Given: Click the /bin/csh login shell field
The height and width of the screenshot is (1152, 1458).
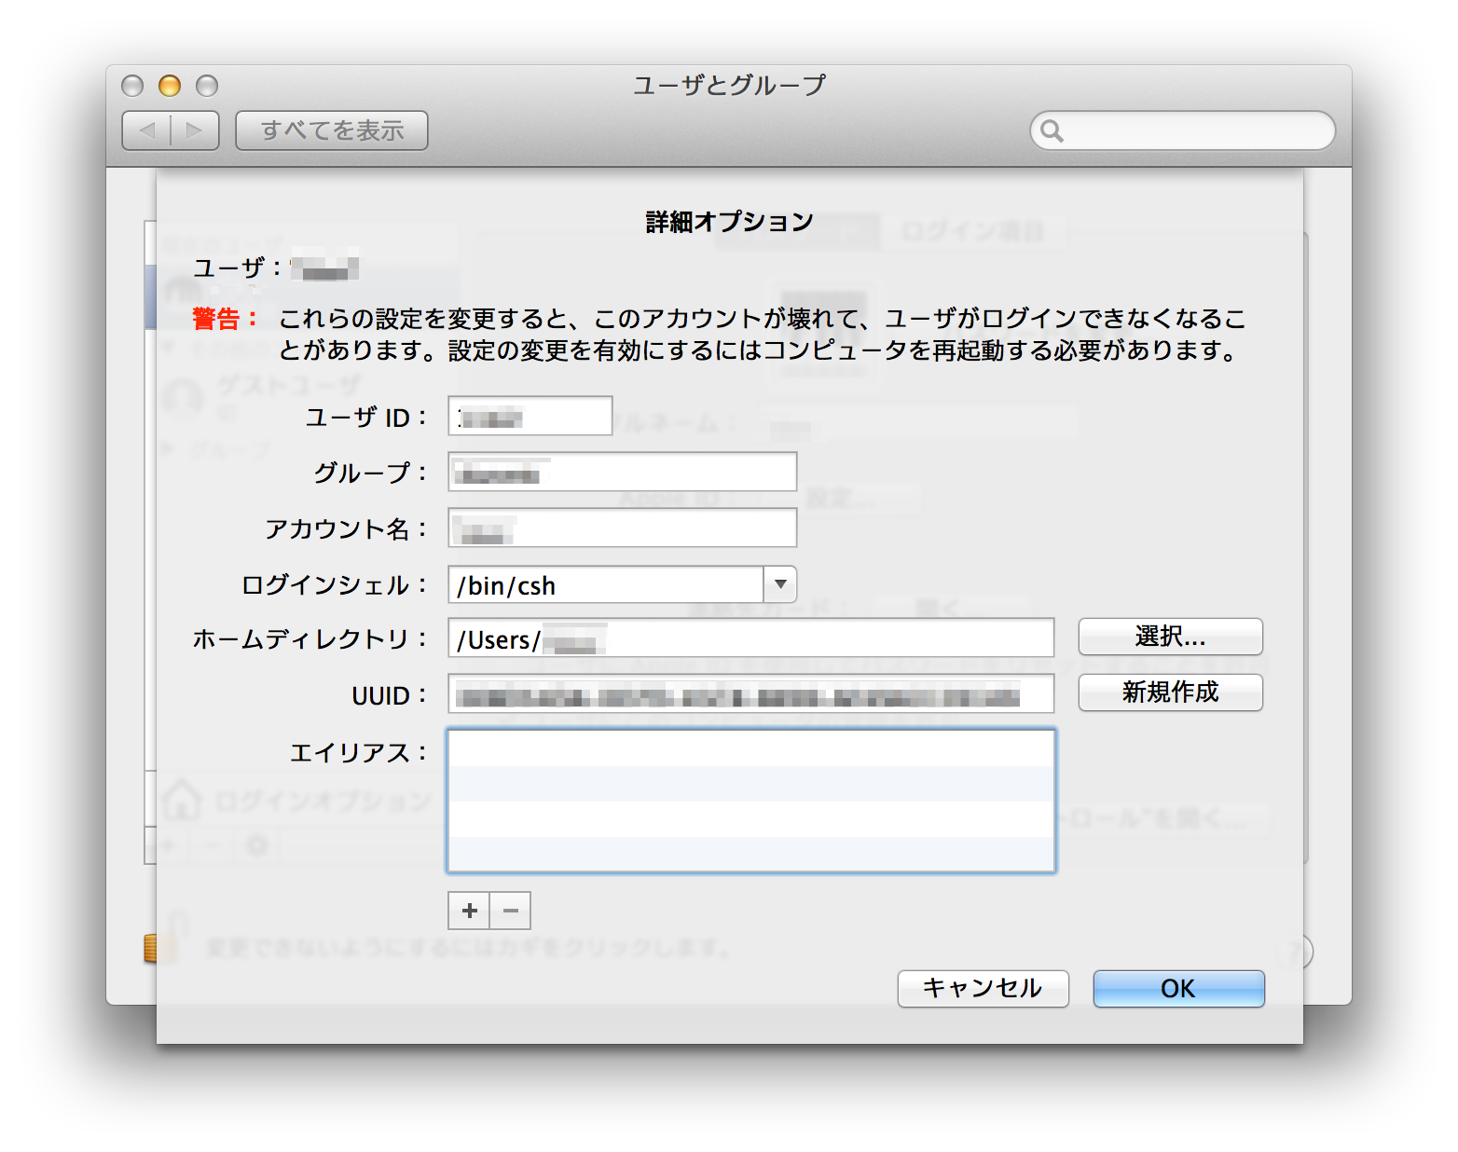Looking at the screenshot, I should click(606, 584).
